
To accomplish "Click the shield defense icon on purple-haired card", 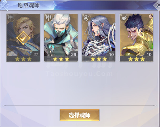I will (86, 18).
